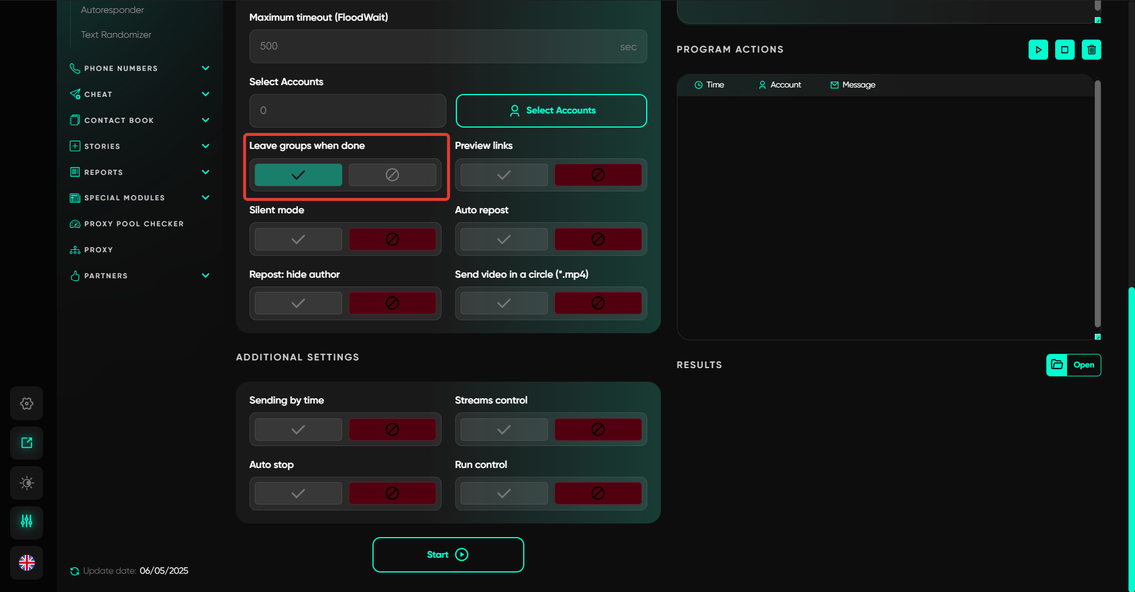Click the Maximum timeout FloodWait input field

437,46
